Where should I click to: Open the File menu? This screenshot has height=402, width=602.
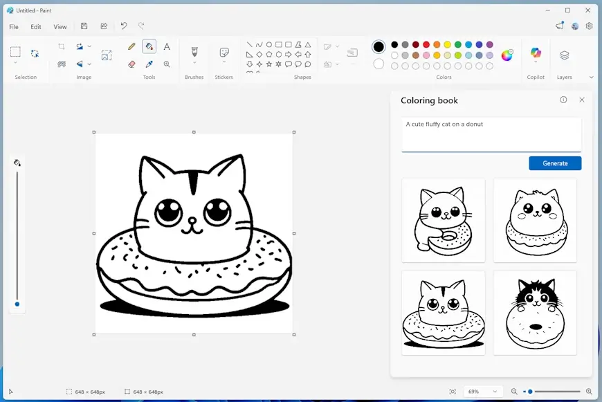[x=14, y=27]
